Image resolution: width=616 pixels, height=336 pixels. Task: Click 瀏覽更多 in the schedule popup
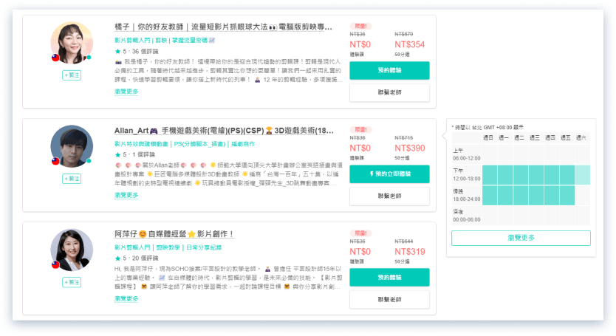pos(521,238)
